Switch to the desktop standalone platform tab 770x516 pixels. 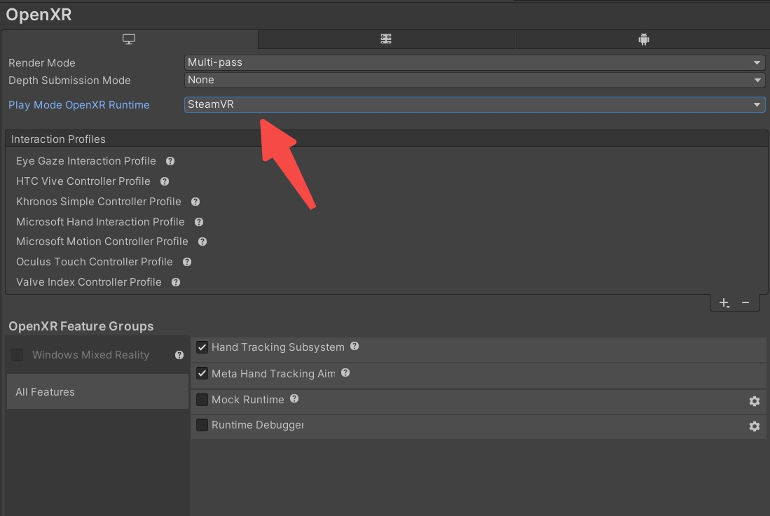tap(129, 39)
